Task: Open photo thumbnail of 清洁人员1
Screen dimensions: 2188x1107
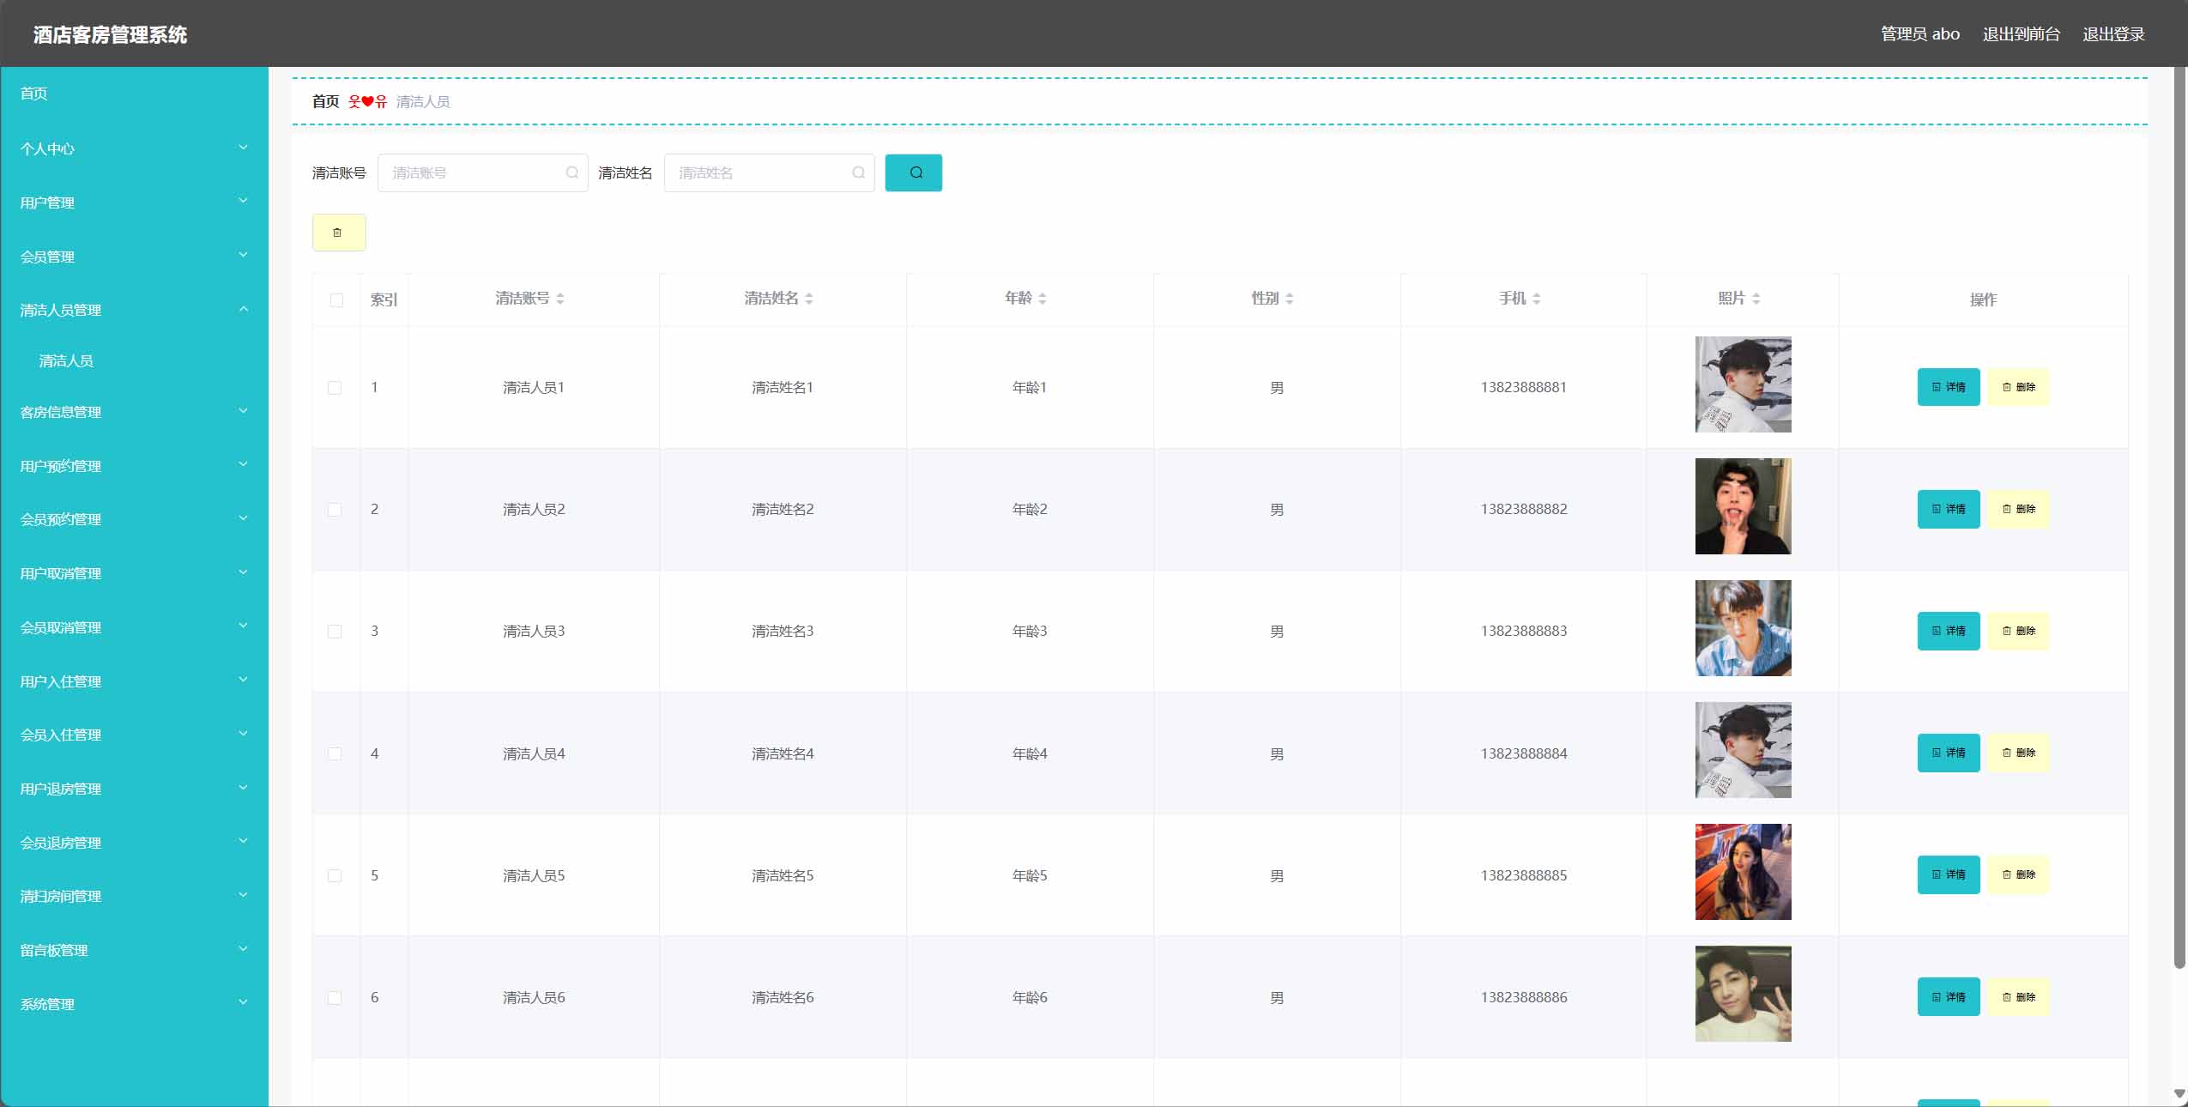Action: coord(1743,384)
